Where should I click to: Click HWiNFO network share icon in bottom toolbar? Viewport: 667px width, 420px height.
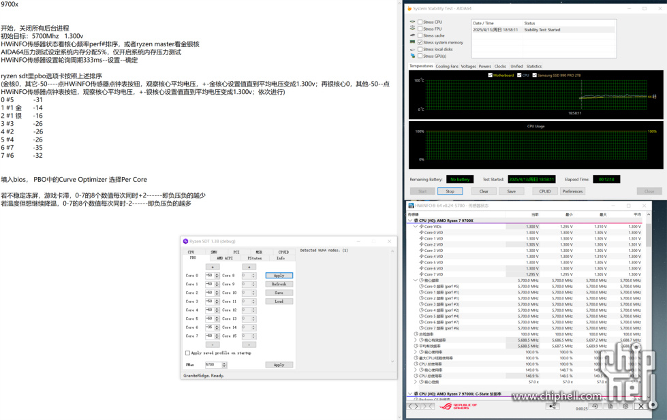tap(552, 406)
